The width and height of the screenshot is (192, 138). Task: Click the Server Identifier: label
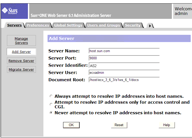68,65
